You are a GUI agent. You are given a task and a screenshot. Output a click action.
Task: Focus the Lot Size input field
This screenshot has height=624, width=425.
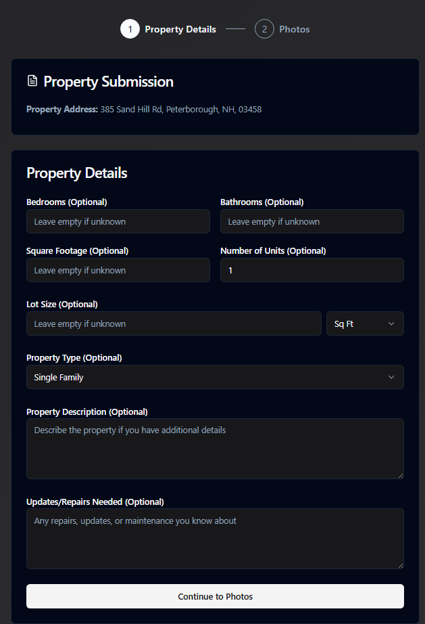pyautogui.click(x=174, y=324)
